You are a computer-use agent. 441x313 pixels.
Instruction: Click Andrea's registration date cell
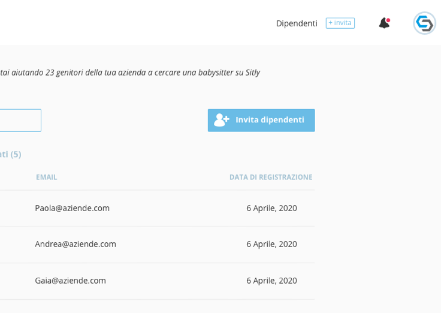pyautogui.click(x=271, y=244)
